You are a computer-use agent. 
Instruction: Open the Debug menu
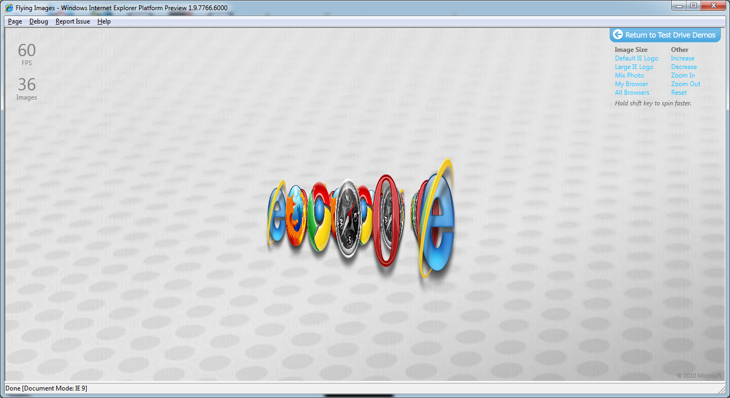39,21
